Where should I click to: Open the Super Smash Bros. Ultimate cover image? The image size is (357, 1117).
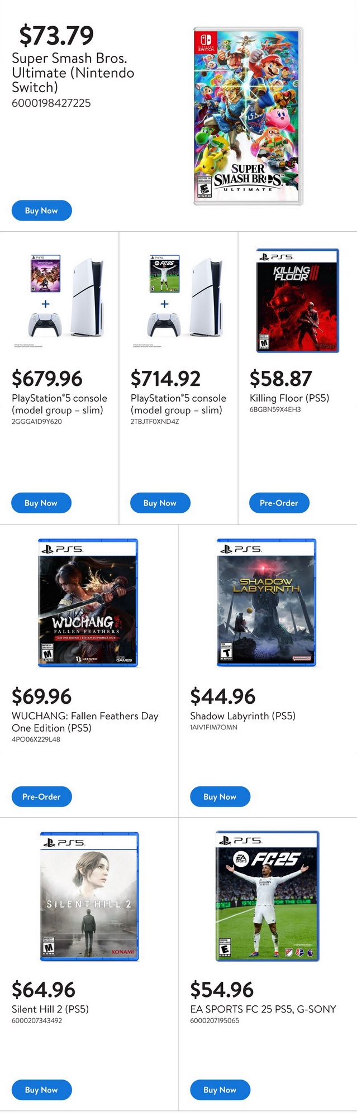point(248,116)
